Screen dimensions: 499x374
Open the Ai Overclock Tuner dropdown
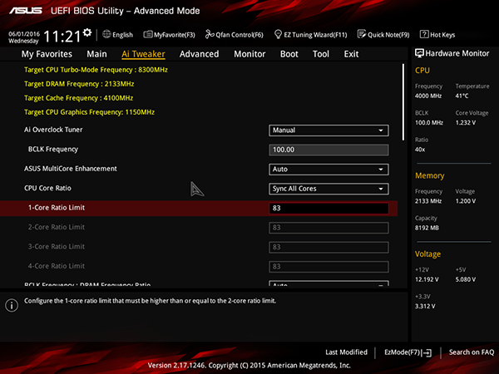pos(329,130)
